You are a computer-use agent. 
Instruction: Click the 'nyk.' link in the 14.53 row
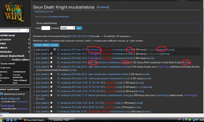point(39,58)
